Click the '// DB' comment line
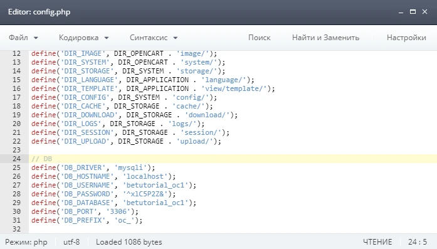437x249 pixels. pyautogui.click(x=41, y=159)
